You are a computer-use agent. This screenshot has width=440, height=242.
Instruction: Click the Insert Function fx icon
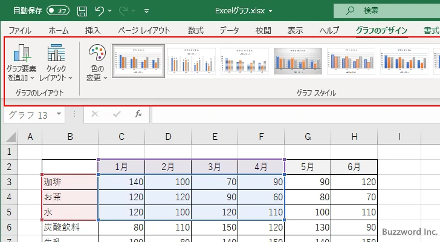coord(138,114)
